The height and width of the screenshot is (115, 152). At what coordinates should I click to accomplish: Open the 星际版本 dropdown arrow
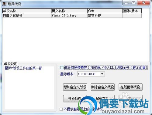coord(102,74)
